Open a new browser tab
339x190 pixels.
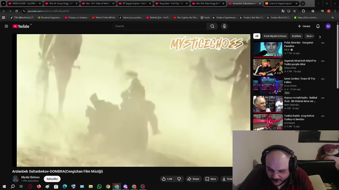[x=303, y=3]
